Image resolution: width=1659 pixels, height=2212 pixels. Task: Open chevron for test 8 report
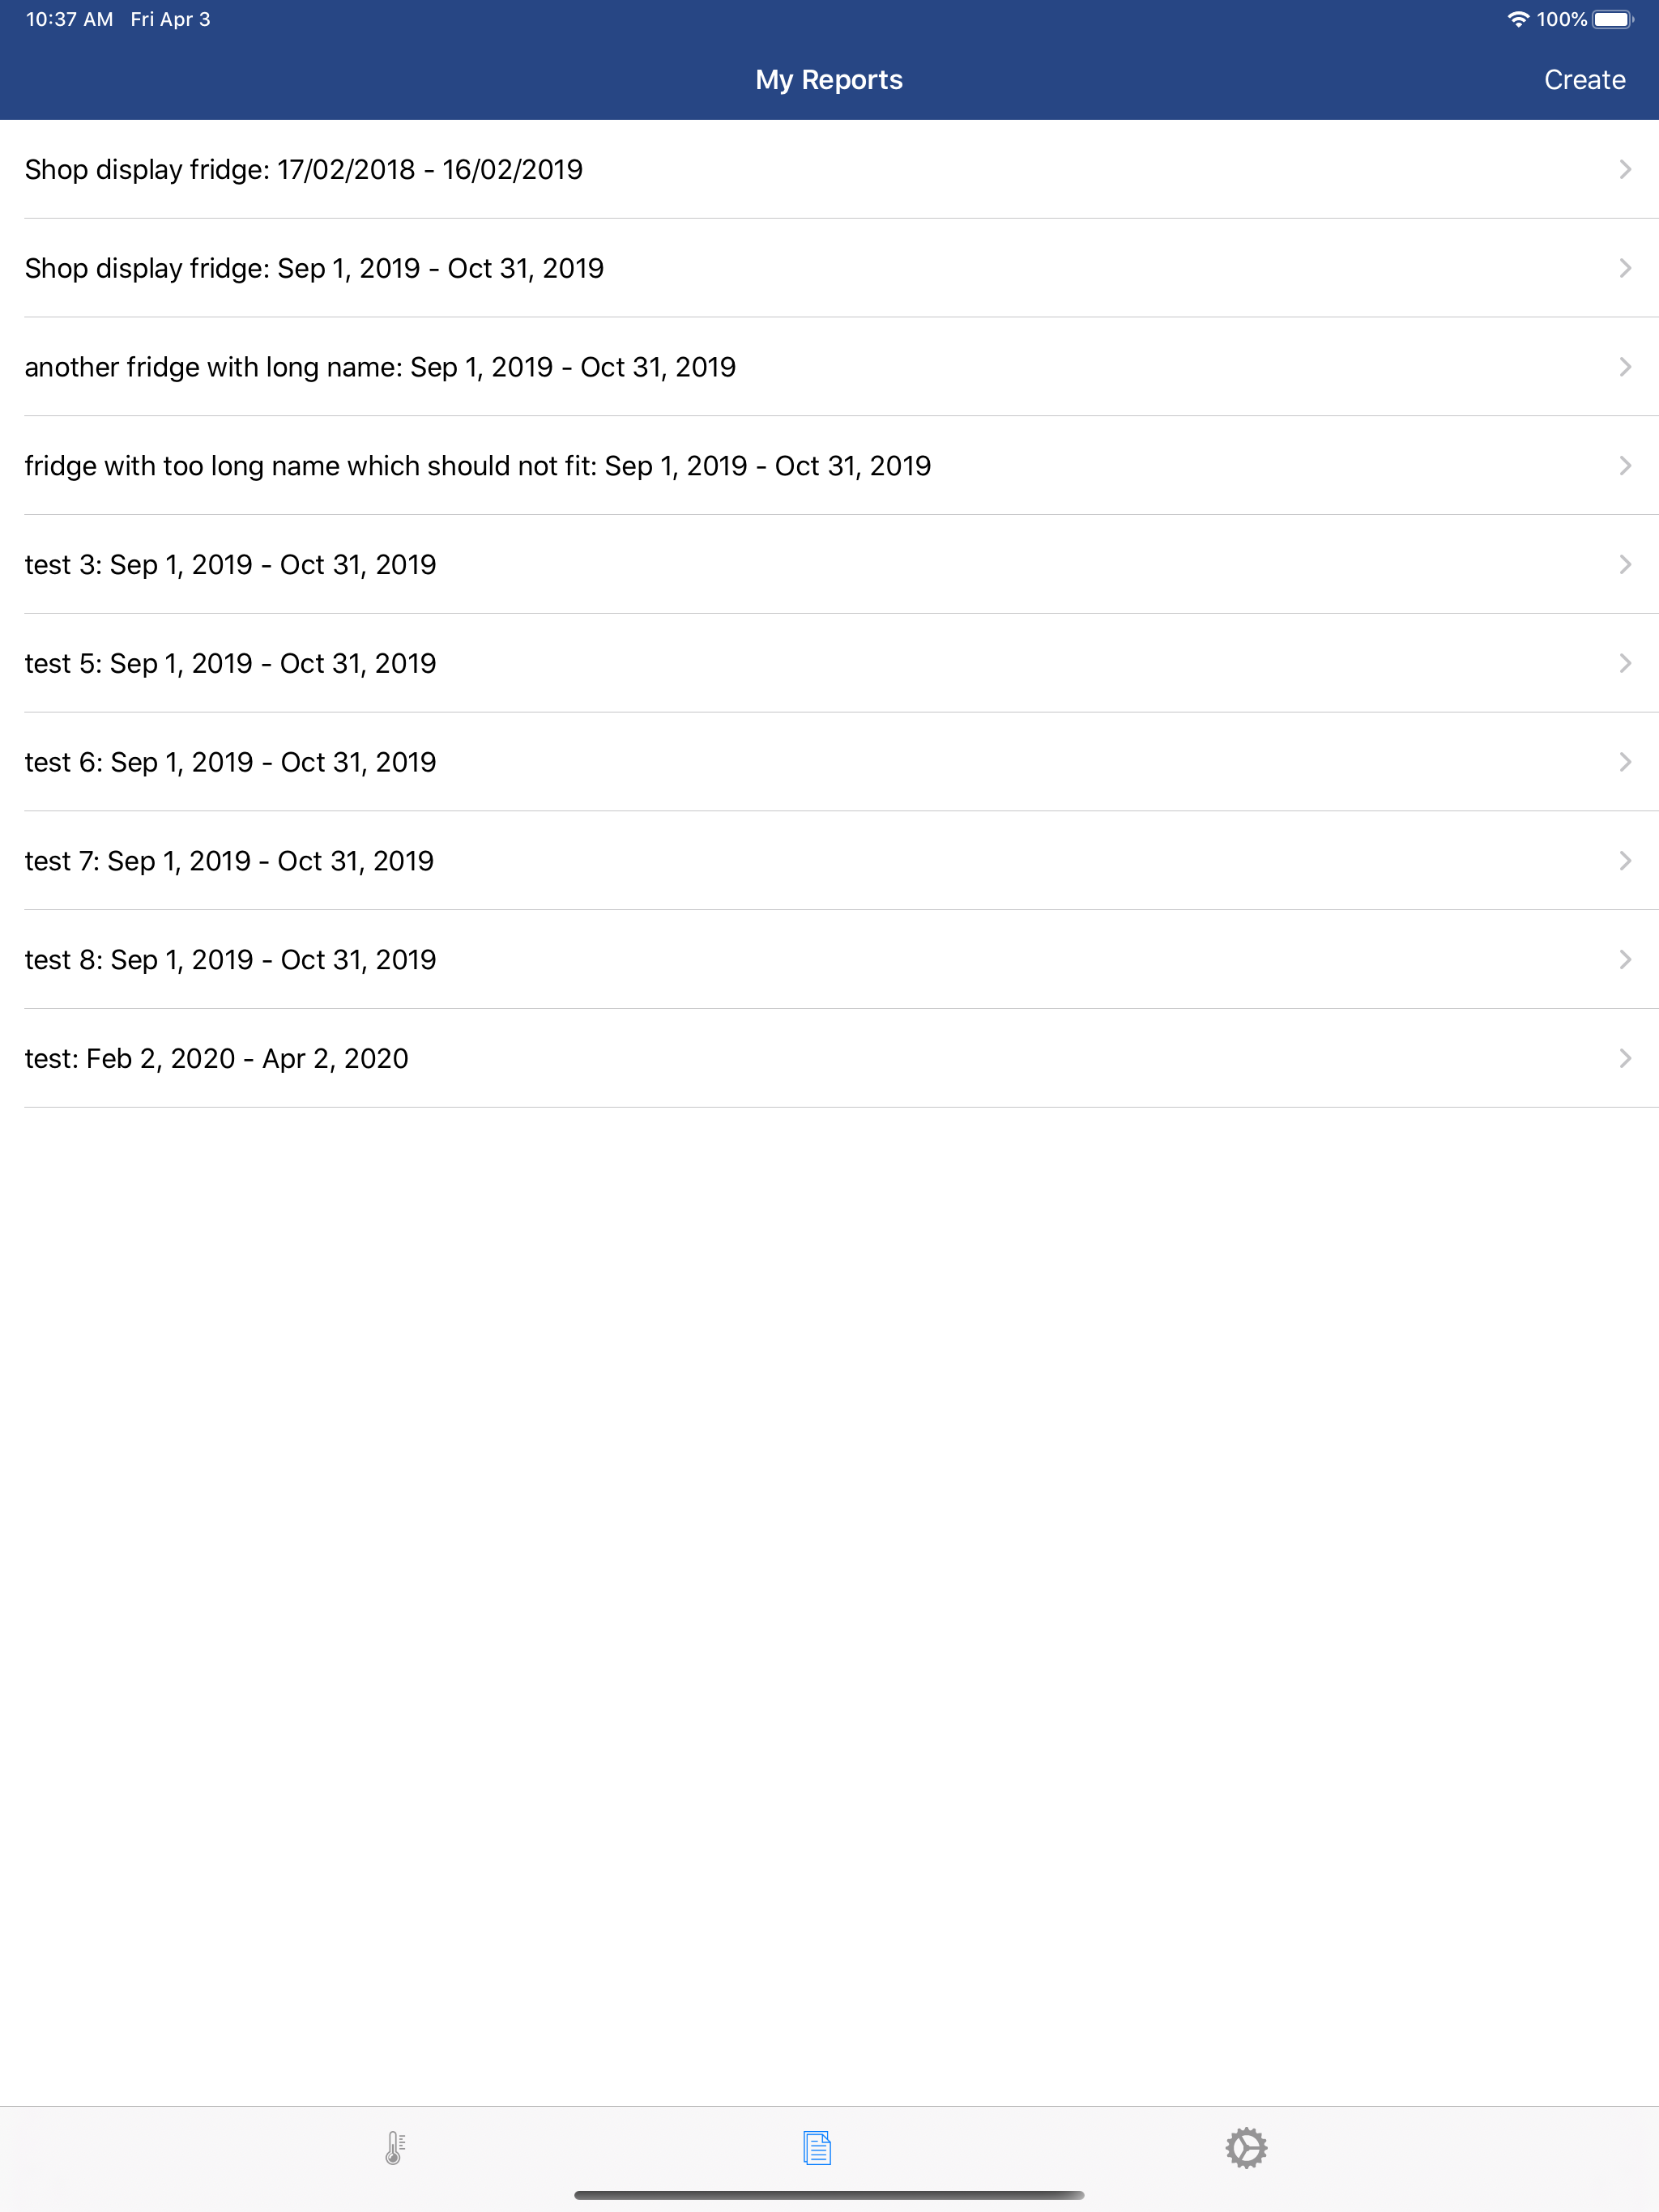click(1625, 960)
